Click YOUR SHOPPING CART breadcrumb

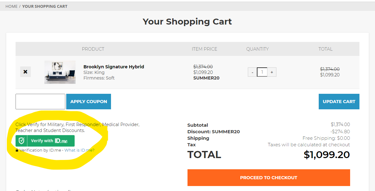pos(45,6)
